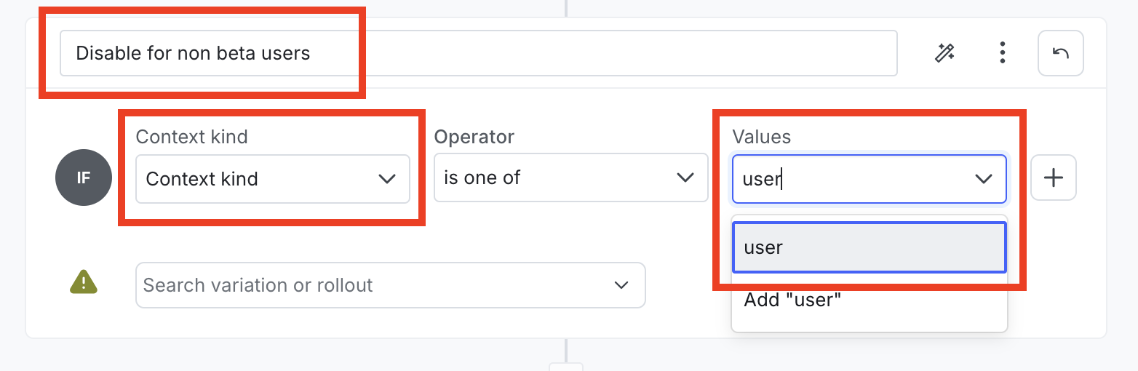Click the undo arrow button

coord(1060,53)
